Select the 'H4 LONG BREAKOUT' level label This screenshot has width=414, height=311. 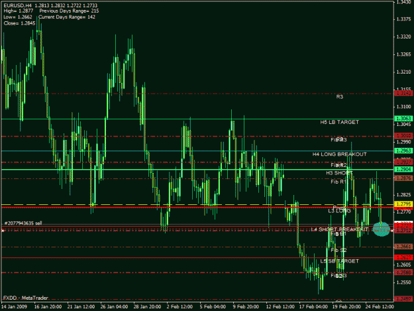340,154
